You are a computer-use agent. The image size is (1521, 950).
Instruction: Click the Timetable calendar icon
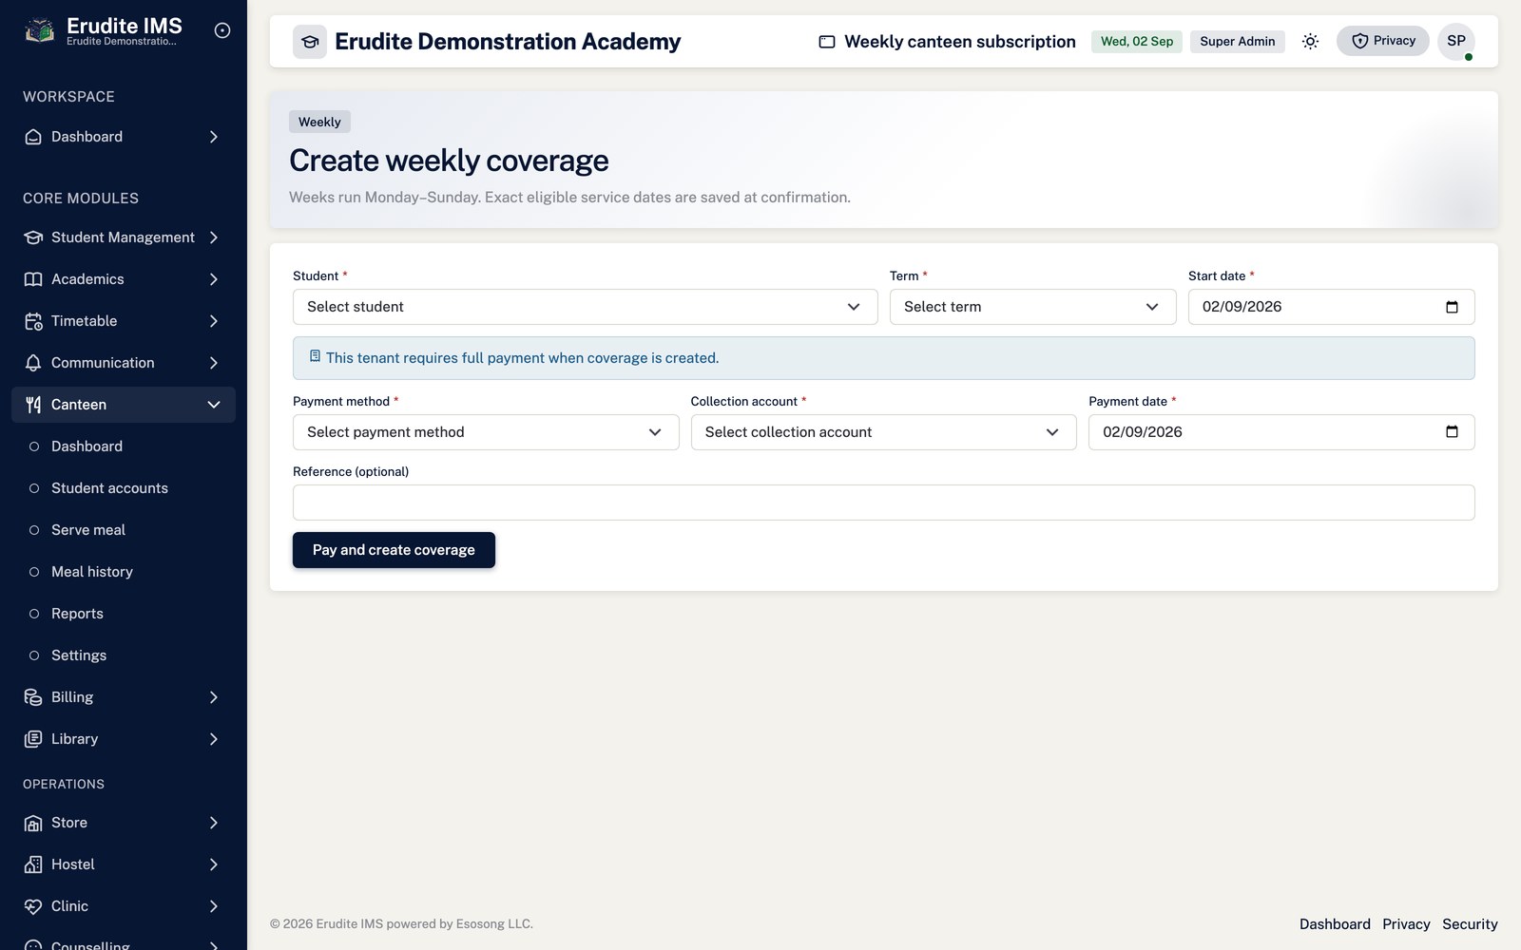(x=33, y=321)
